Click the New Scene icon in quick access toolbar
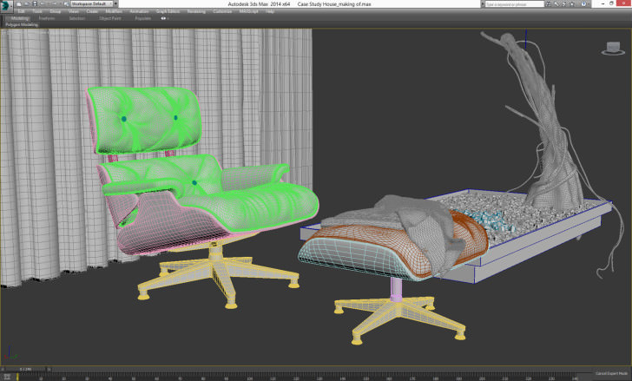 tap(18, 3)
